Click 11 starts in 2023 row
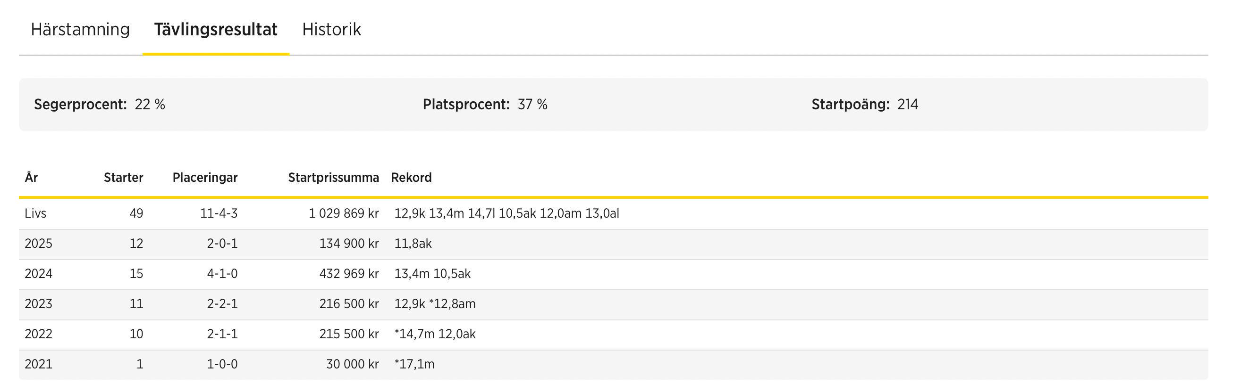Screen dimensions: 1249x392 136,304
